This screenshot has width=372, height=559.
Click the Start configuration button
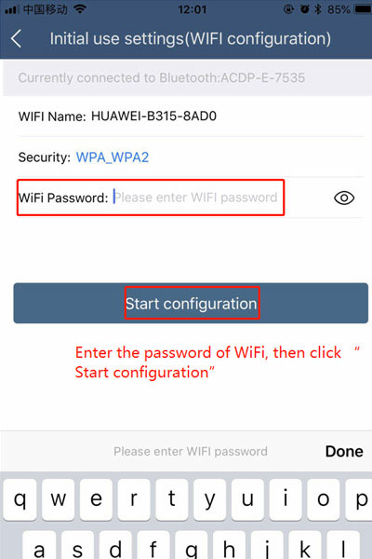click(x=191, y=303)
